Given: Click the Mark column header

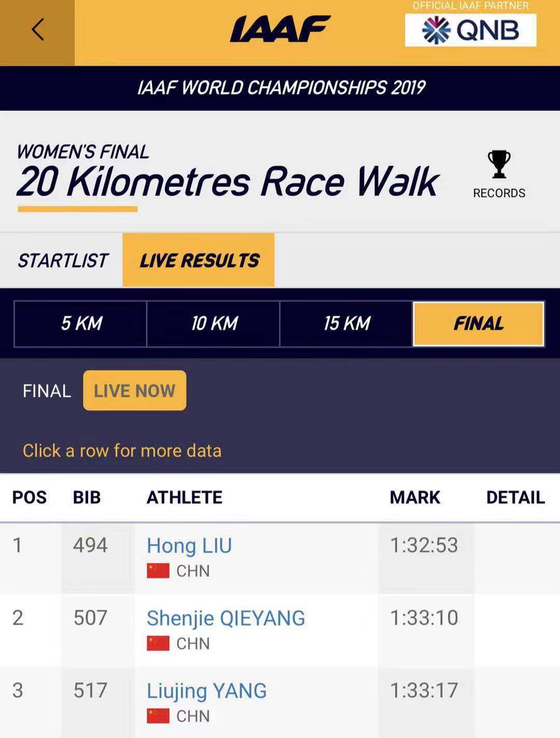Looking at the screenshot, I should coord(415,498).
